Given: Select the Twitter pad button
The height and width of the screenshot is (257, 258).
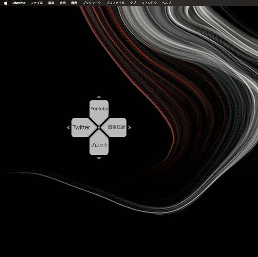Looking at the screenshot, I should point(82,128).
